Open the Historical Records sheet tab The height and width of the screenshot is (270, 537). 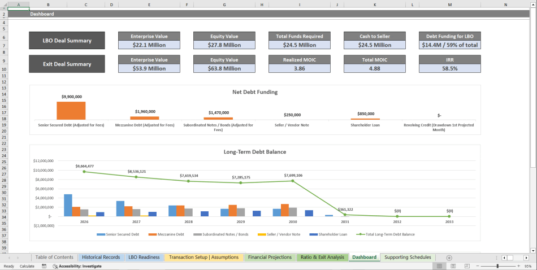[x=99, y=258]
